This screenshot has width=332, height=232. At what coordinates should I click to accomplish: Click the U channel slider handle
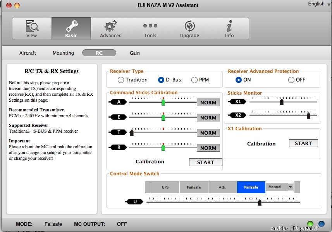coord(260,203)
